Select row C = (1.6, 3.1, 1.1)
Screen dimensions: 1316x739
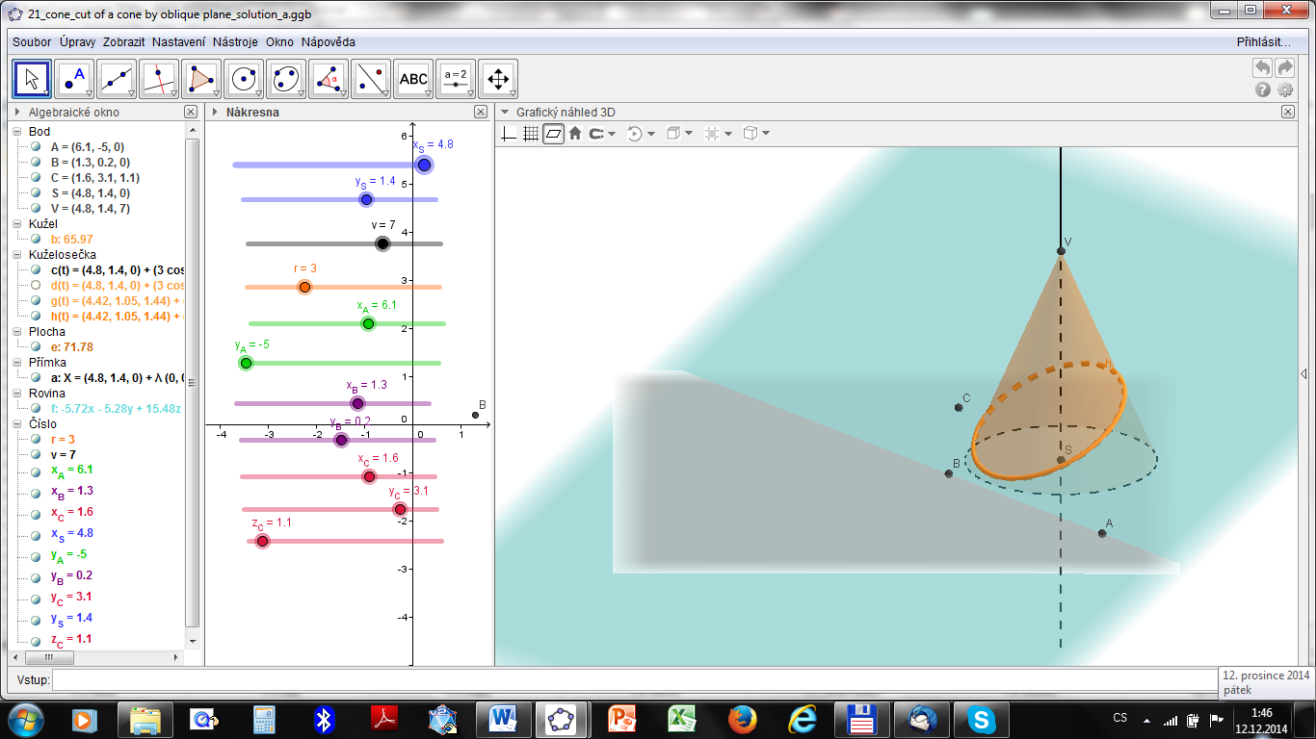(95, 178)
